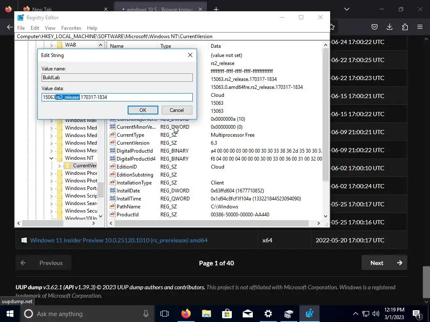
Task: Open the Firefox list all tabs chevron
Action: click(x=346, y=9)
